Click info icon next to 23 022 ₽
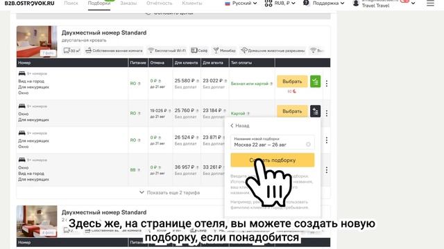 point(225,81)
